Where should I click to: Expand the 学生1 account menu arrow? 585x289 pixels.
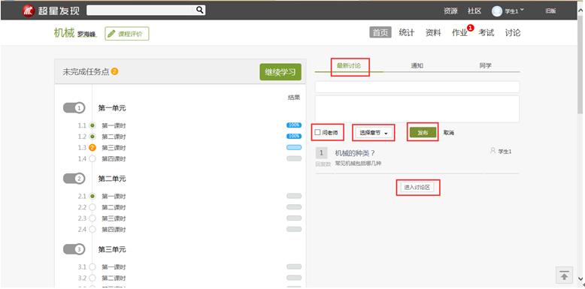coord(522,10)
